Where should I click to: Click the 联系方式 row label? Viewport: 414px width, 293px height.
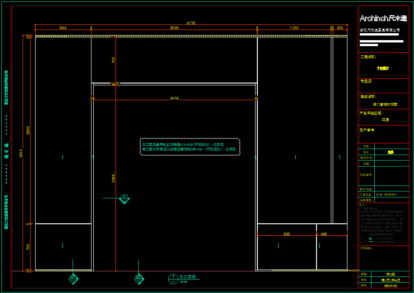(366, 158)
